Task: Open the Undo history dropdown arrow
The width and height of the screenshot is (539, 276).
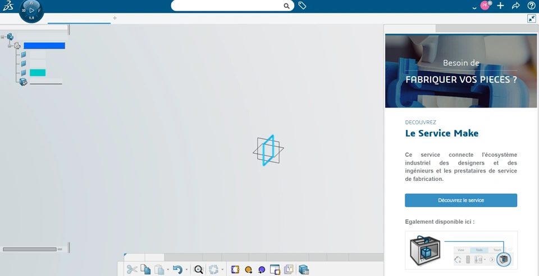Action: point(186,269)
